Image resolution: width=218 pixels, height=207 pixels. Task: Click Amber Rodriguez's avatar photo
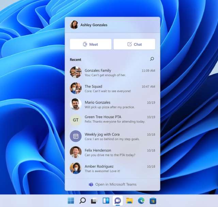[76, 168]
